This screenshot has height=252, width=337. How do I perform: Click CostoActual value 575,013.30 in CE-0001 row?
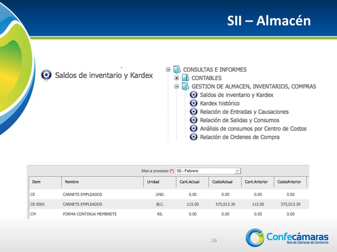click(225, 204)
